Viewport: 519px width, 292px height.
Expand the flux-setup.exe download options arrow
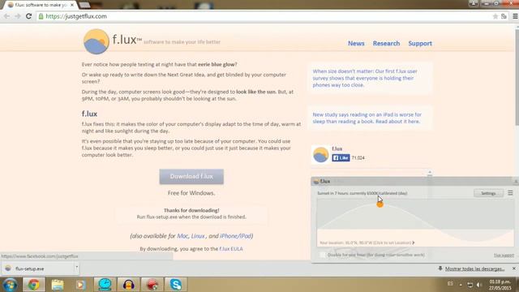click(76, 267)
